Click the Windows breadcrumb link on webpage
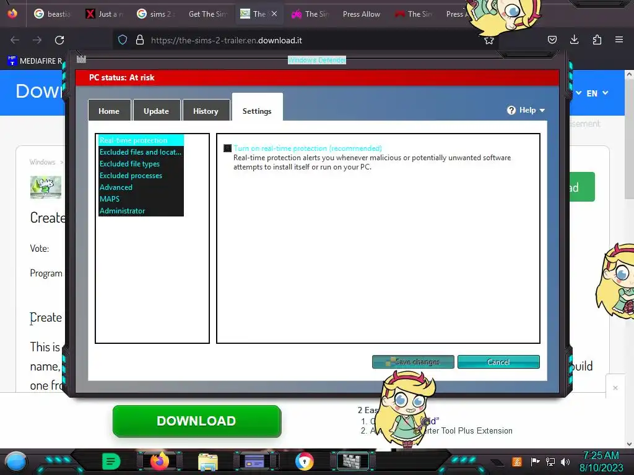This screenshot has width=634, height=475. [x=42, y=162]
